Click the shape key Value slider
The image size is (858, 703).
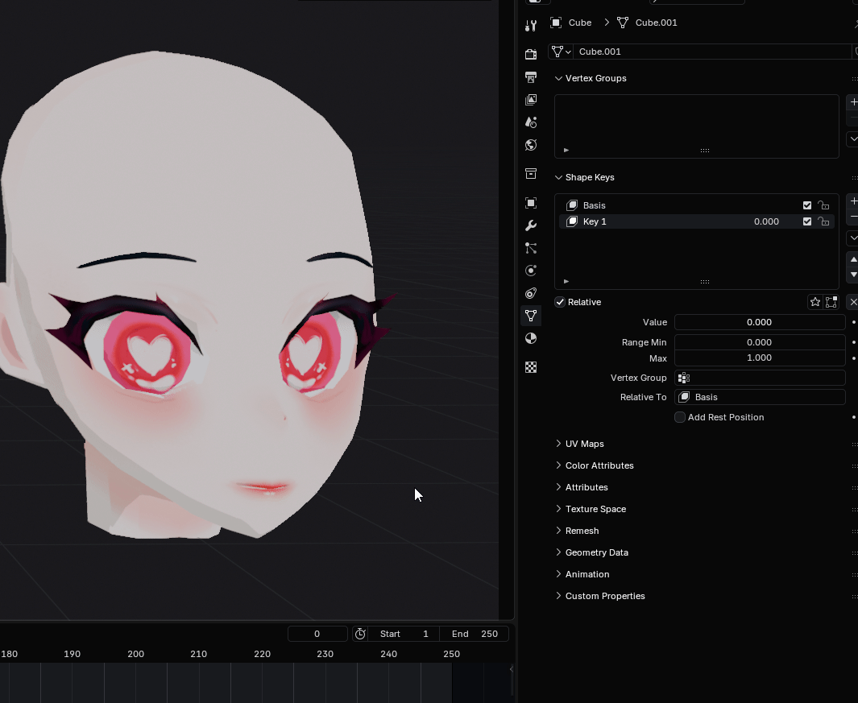click(x=759, y=322)
